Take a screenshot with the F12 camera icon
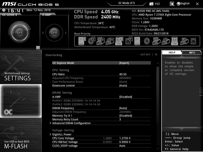203x152 pixels. coord(151,4)
